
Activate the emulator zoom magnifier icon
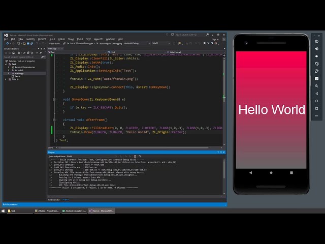pyautogui.click(x=316, y=86)
